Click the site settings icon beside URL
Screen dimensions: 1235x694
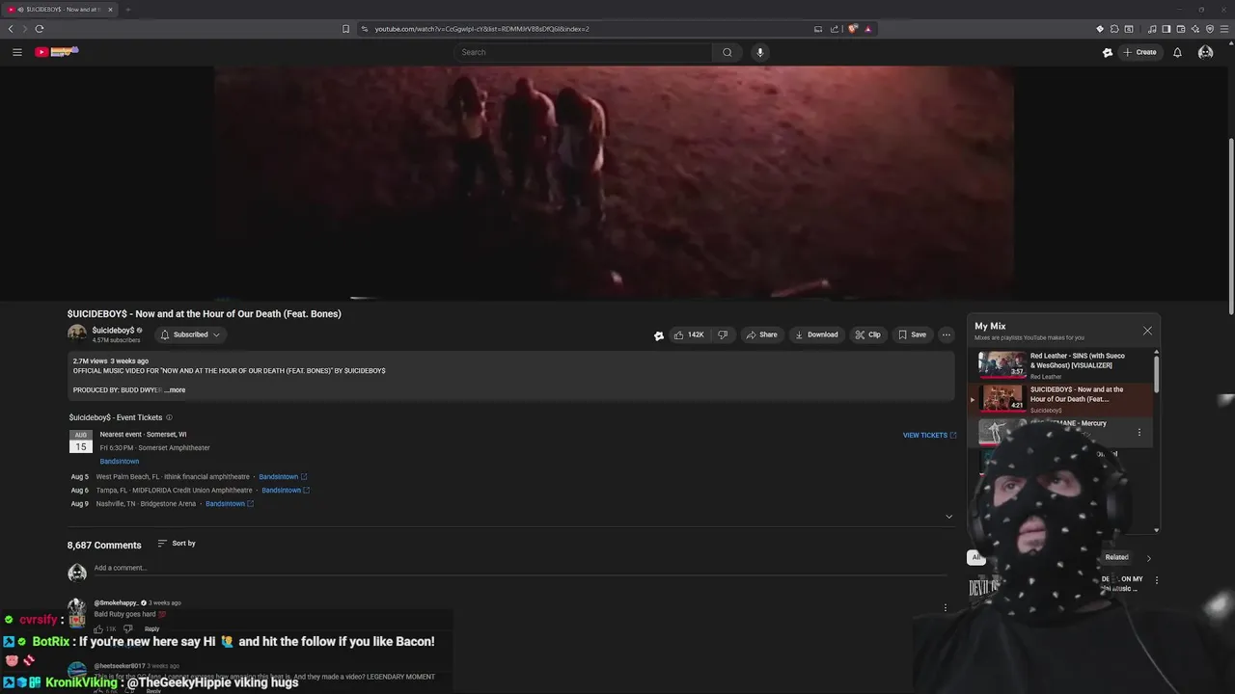[365, 29]
